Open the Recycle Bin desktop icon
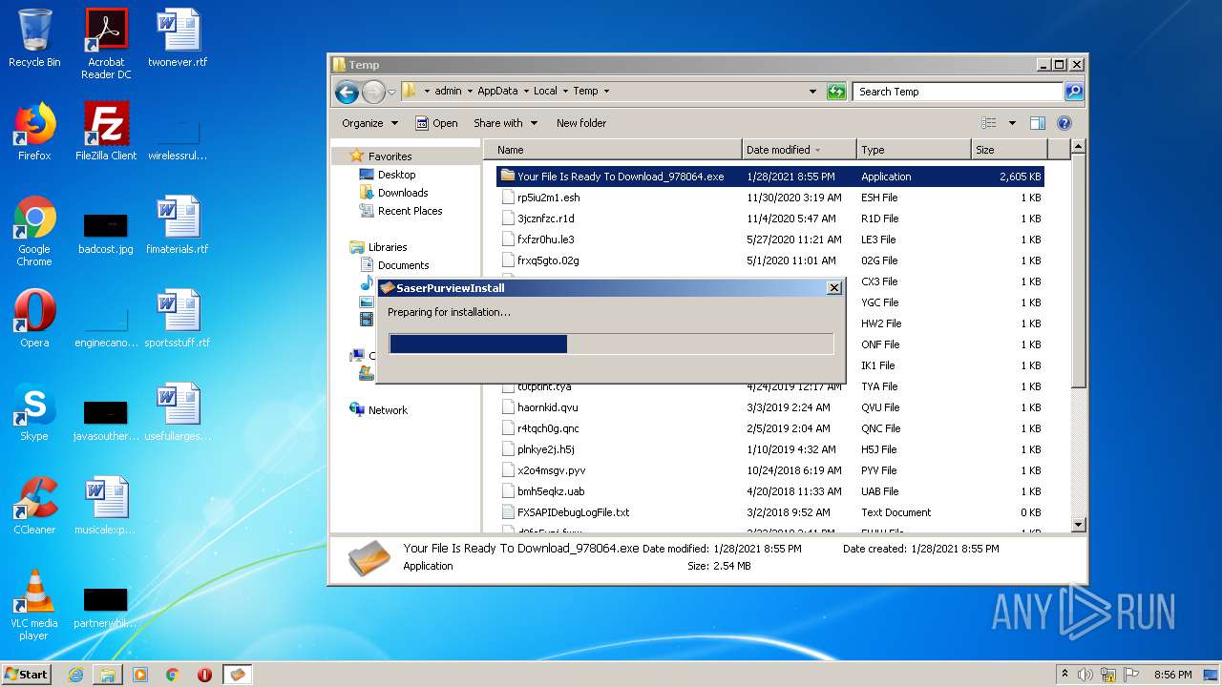This screenshot has width=1222, height=687. [x=34, y=38]
